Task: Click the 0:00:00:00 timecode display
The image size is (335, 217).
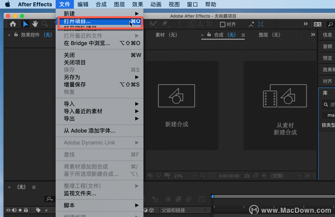Action: click(x=229, y=176)
